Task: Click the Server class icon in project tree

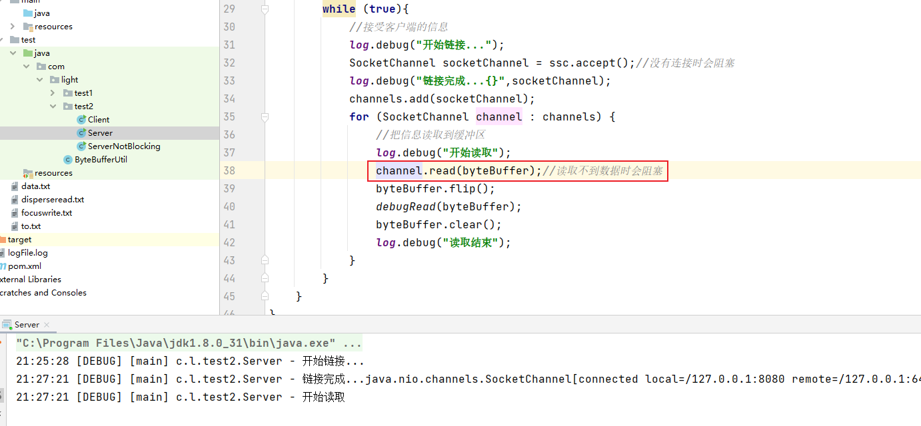Action: (82, 132)
